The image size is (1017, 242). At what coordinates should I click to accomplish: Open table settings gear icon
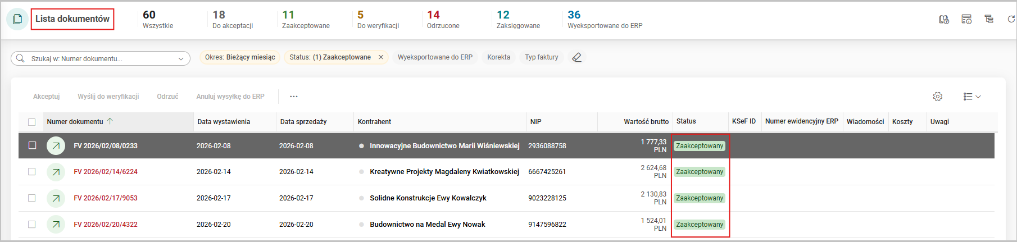point(938,97)
